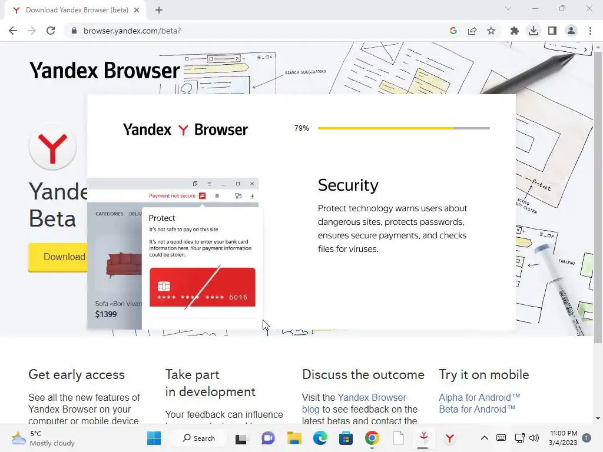Image resolution: width=603 pixels, height=452 pixels.
Task: Click the Google icon in address bar
Action: (453, 31)
